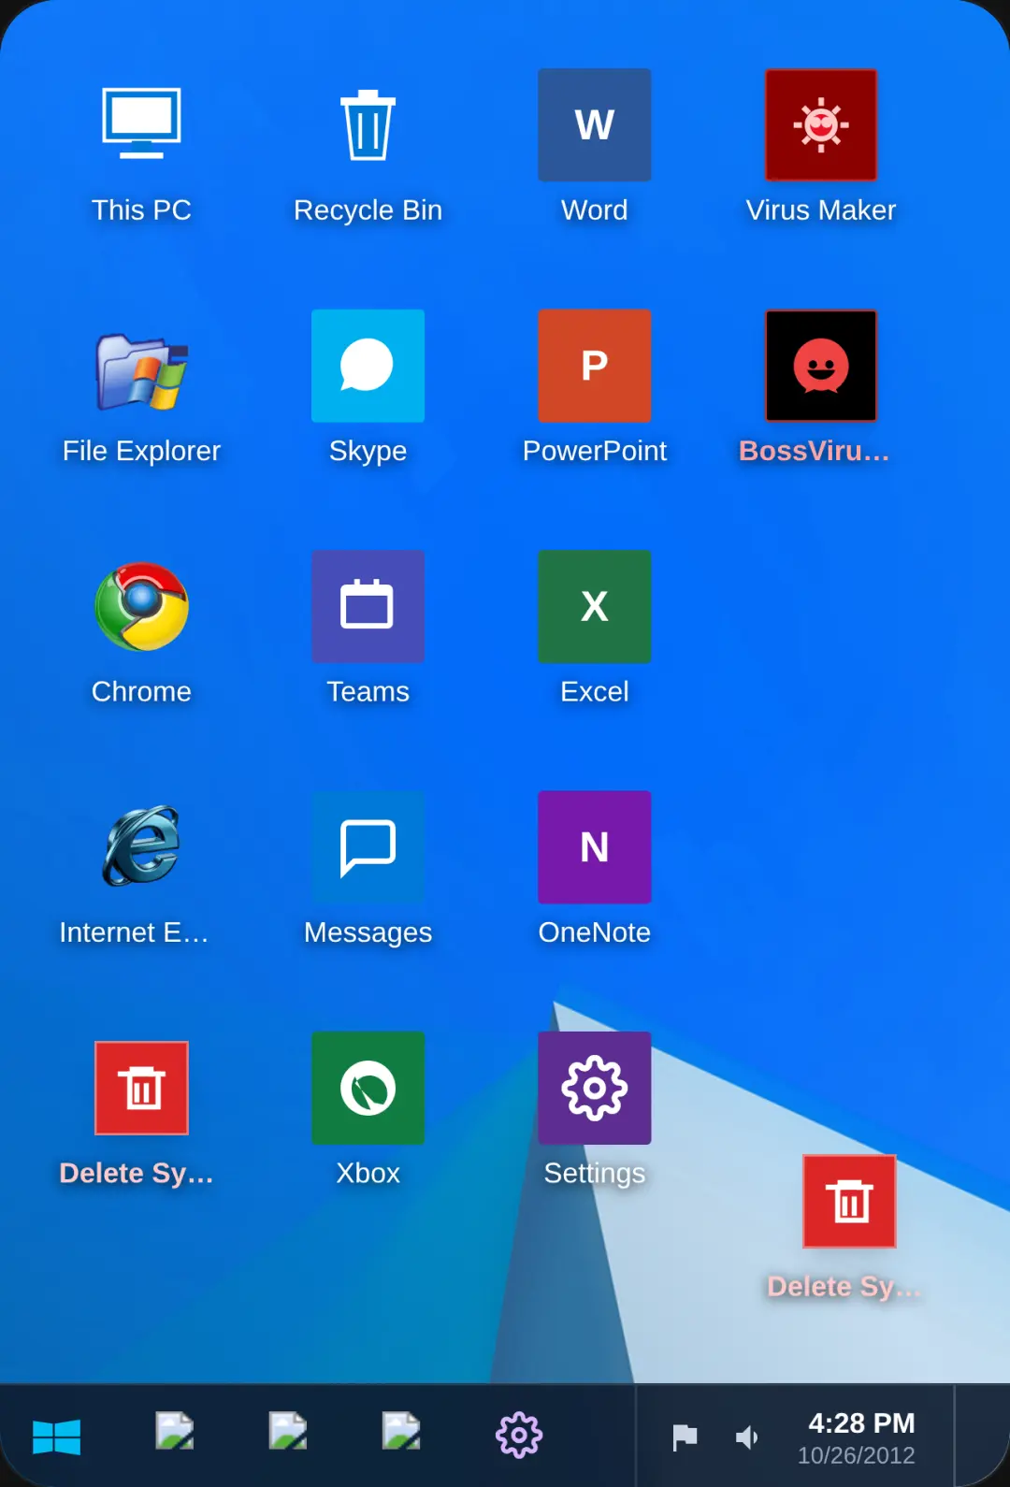The height and width of the screenshot is (1487, 1010).
Task: Open the Action Center flag icon
Action: click(x=685, y=1437)
